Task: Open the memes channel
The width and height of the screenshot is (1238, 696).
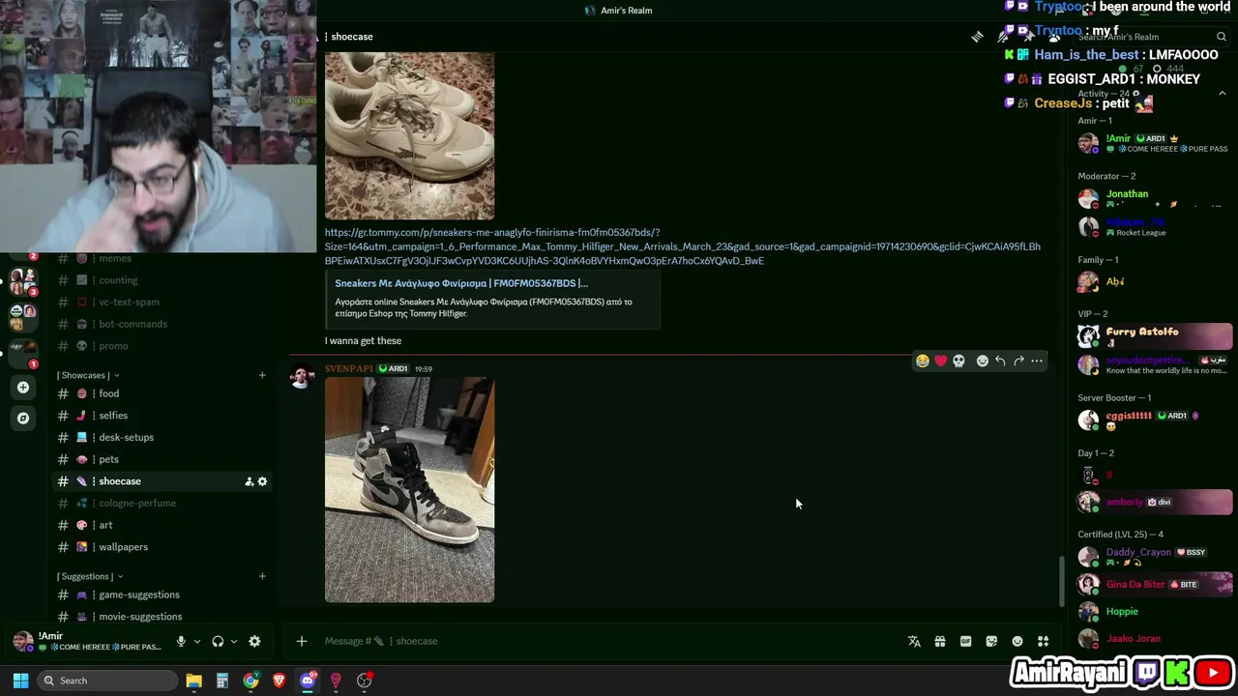Action: tap(162, 258)
